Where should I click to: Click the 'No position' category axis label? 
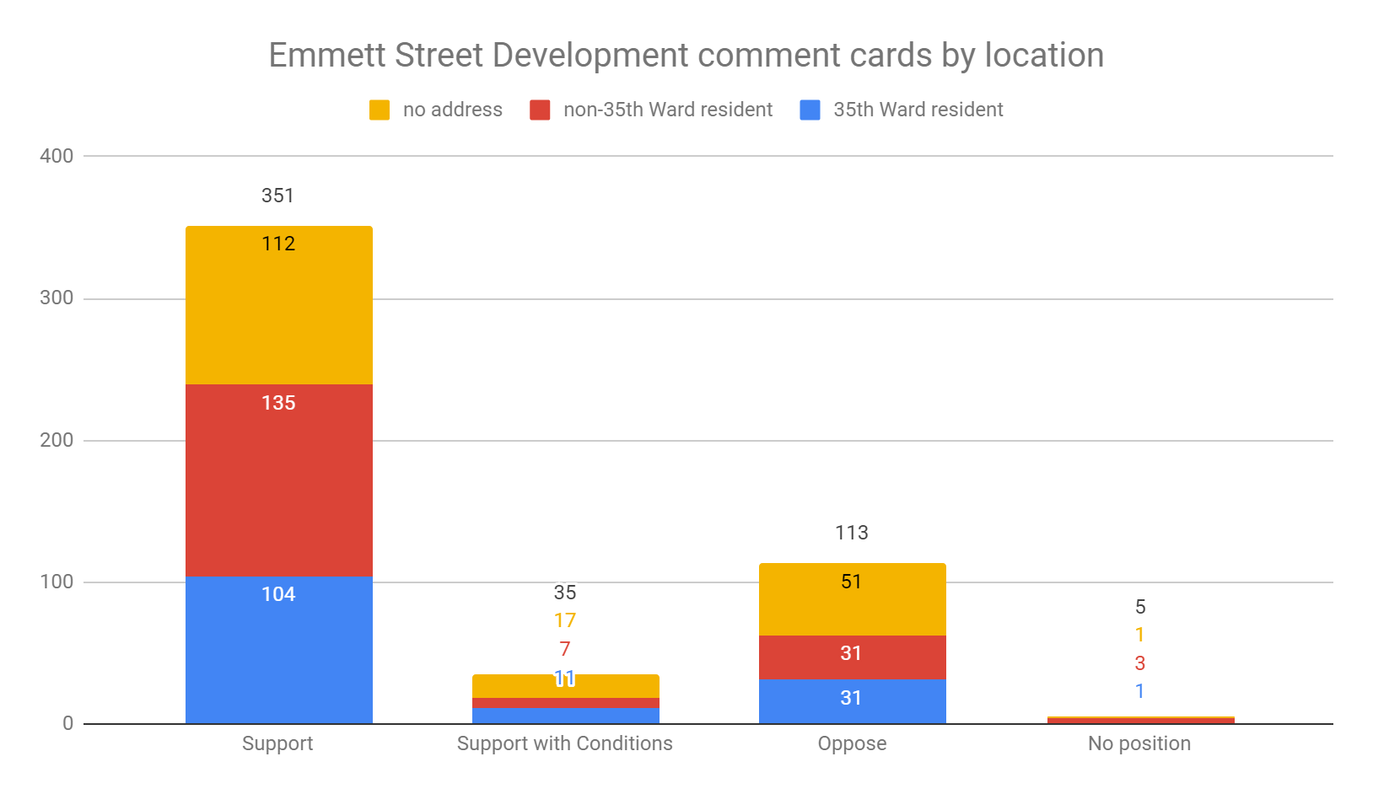coord(1139,743)
